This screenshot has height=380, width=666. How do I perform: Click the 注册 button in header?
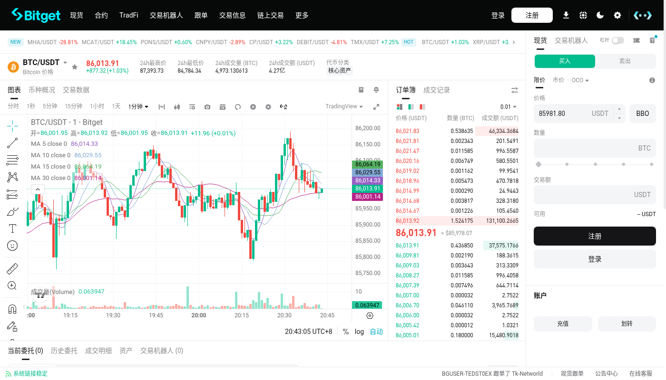pos(532,15)
